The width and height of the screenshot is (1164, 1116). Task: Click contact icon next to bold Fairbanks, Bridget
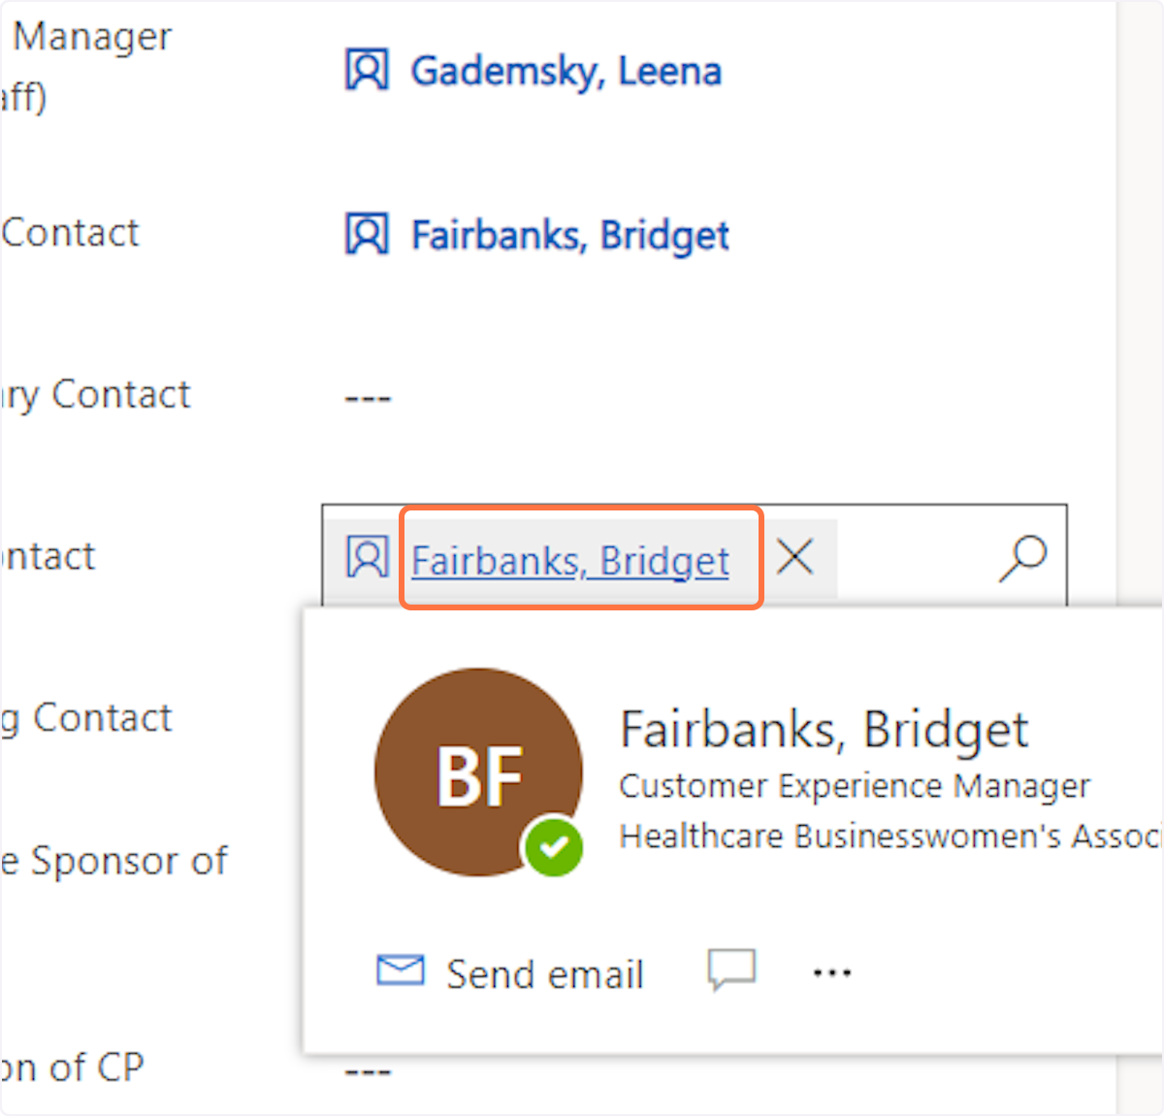[x=367, y=234]
